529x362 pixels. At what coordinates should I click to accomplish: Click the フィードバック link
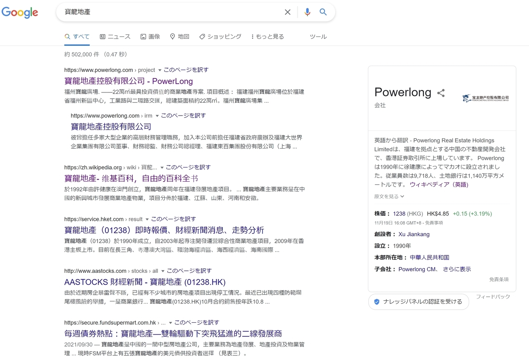[x=493, y=297]
